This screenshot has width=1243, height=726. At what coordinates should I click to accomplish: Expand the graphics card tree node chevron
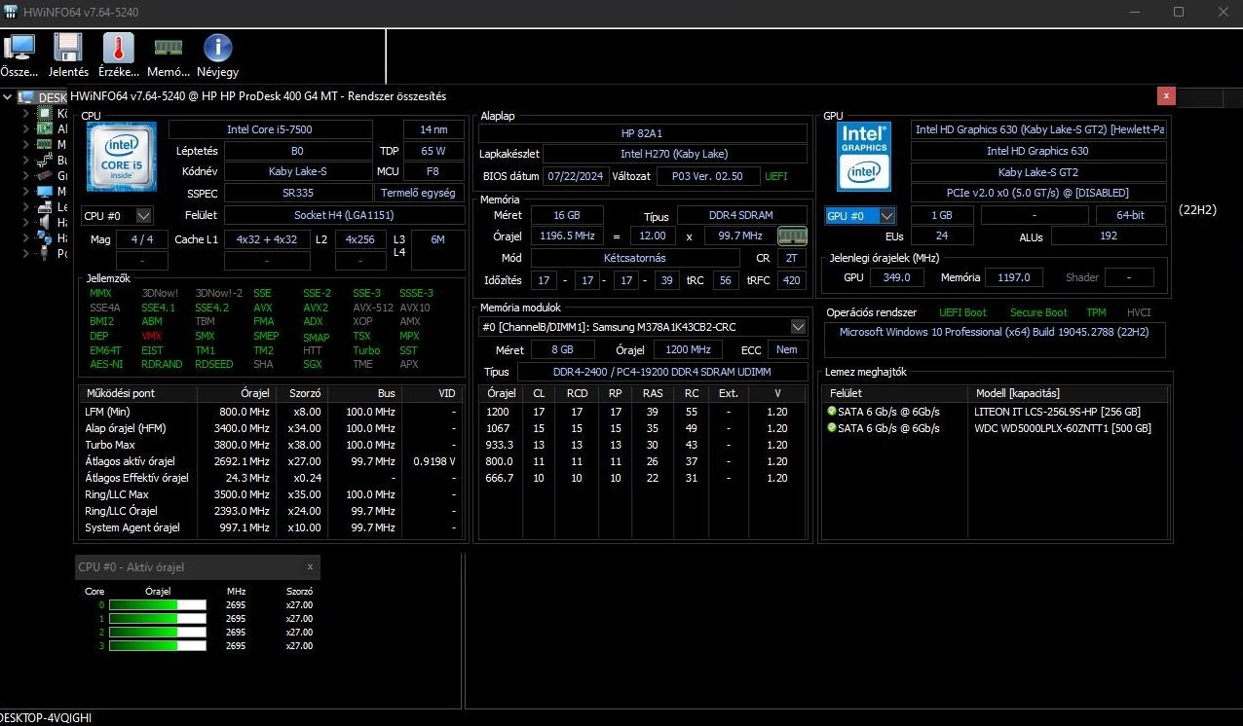coord(27,175)
